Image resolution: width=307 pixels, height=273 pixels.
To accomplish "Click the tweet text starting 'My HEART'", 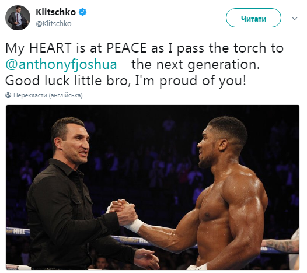I will coord(145,64).
